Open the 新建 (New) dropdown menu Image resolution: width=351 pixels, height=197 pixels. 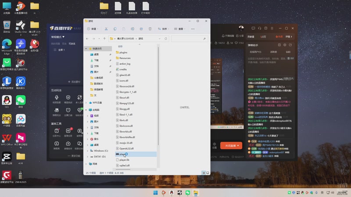point(92,29)
